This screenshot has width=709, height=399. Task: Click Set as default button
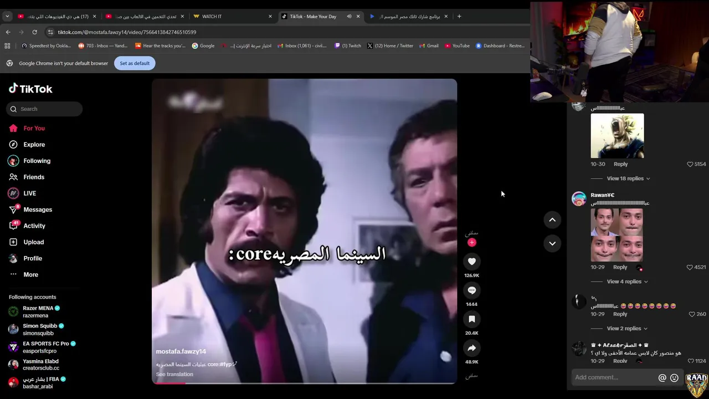[x=135, y=63]
